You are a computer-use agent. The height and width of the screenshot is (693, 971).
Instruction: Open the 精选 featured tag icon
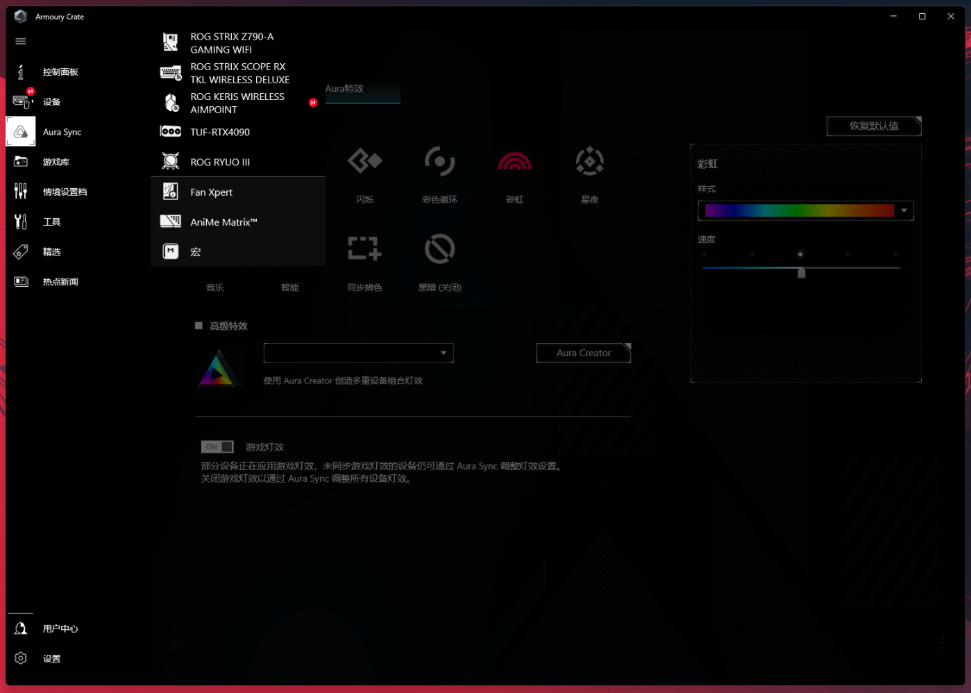click(21, 251)
